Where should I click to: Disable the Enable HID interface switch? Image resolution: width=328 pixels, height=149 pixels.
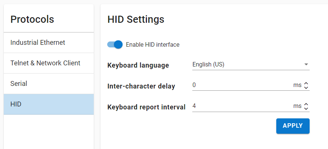(115, 44)
